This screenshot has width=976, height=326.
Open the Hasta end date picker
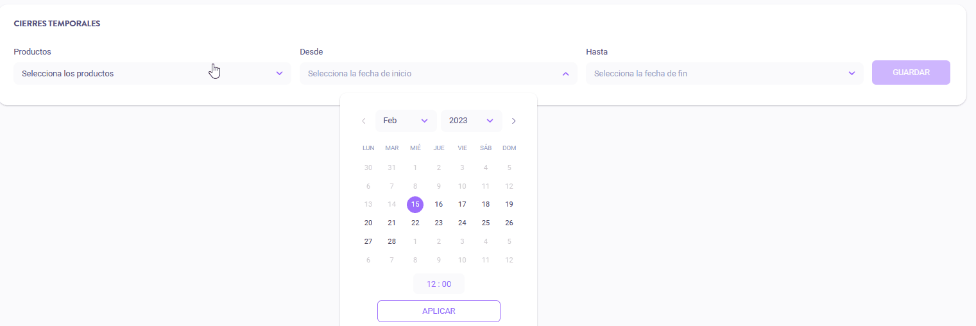pos(724,74)
